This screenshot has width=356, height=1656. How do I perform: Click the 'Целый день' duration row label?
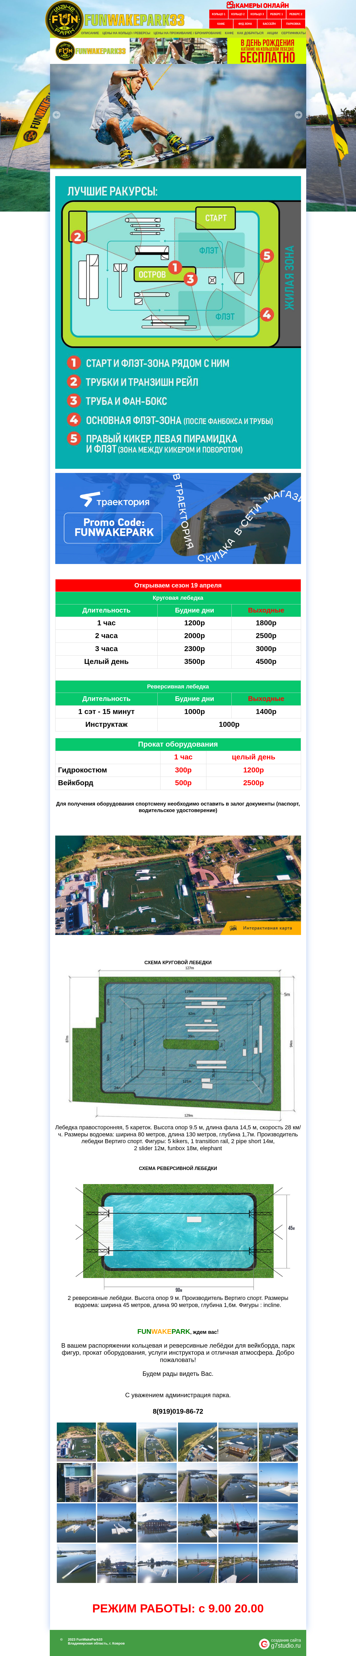coord(107,662)
